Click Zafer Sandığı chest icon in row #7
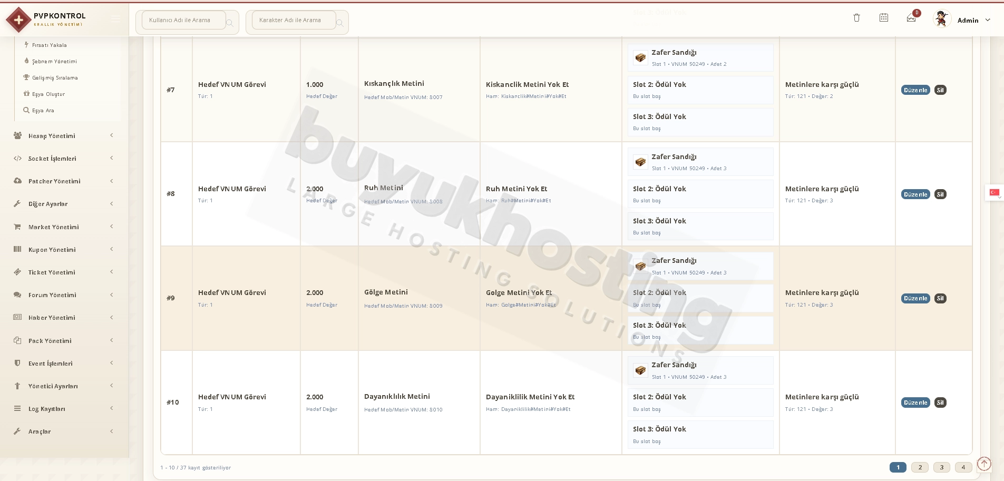This screenshot has width=1004, height=481. (x=640, y=57)
